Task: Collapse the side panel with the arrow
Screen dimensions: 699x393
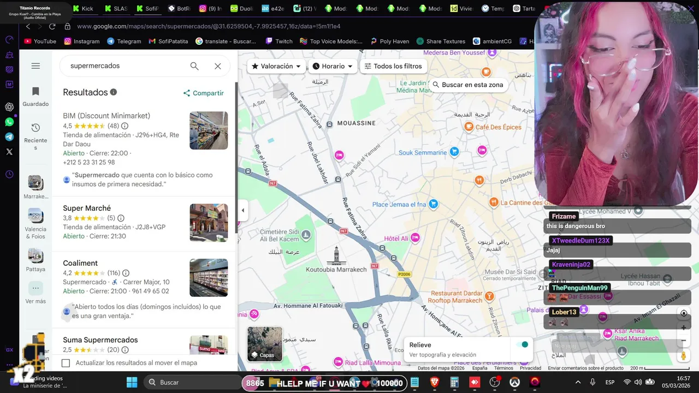Action: coord(243,211)
